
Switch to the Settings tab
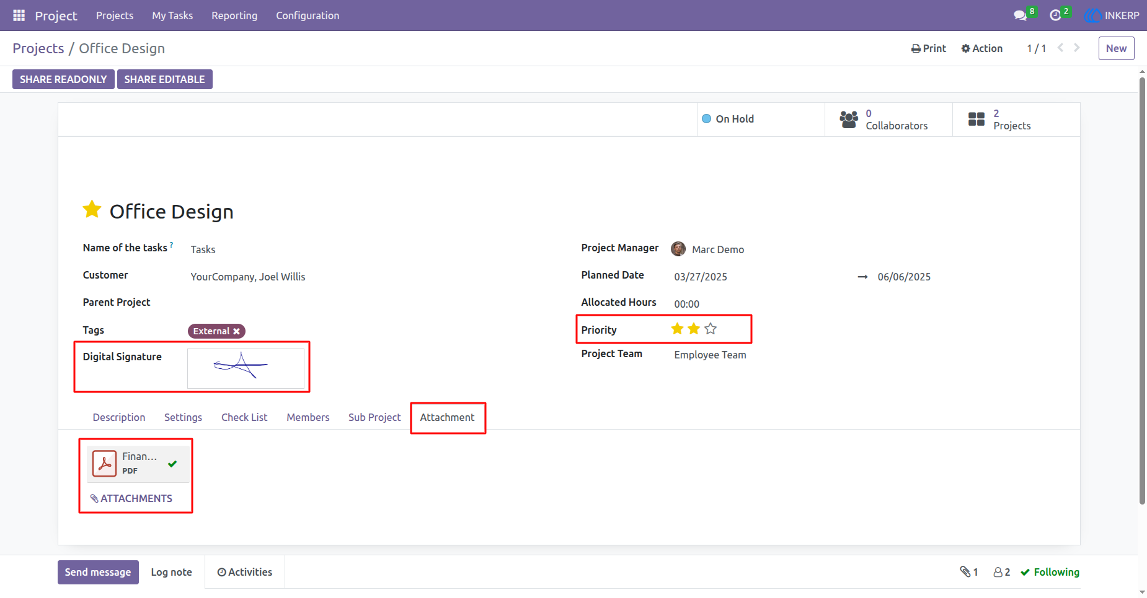pos(183,417)
